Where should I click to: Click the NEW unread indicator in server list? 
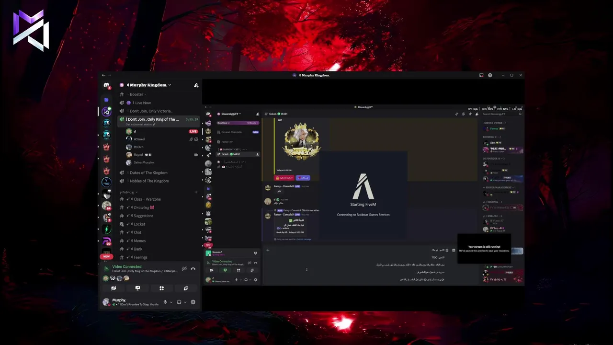[106, 256]
